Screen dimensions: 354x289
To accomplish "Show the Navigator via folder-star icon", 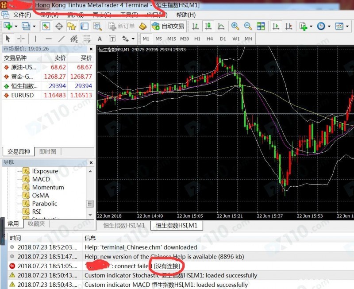I will click(72, 27).
